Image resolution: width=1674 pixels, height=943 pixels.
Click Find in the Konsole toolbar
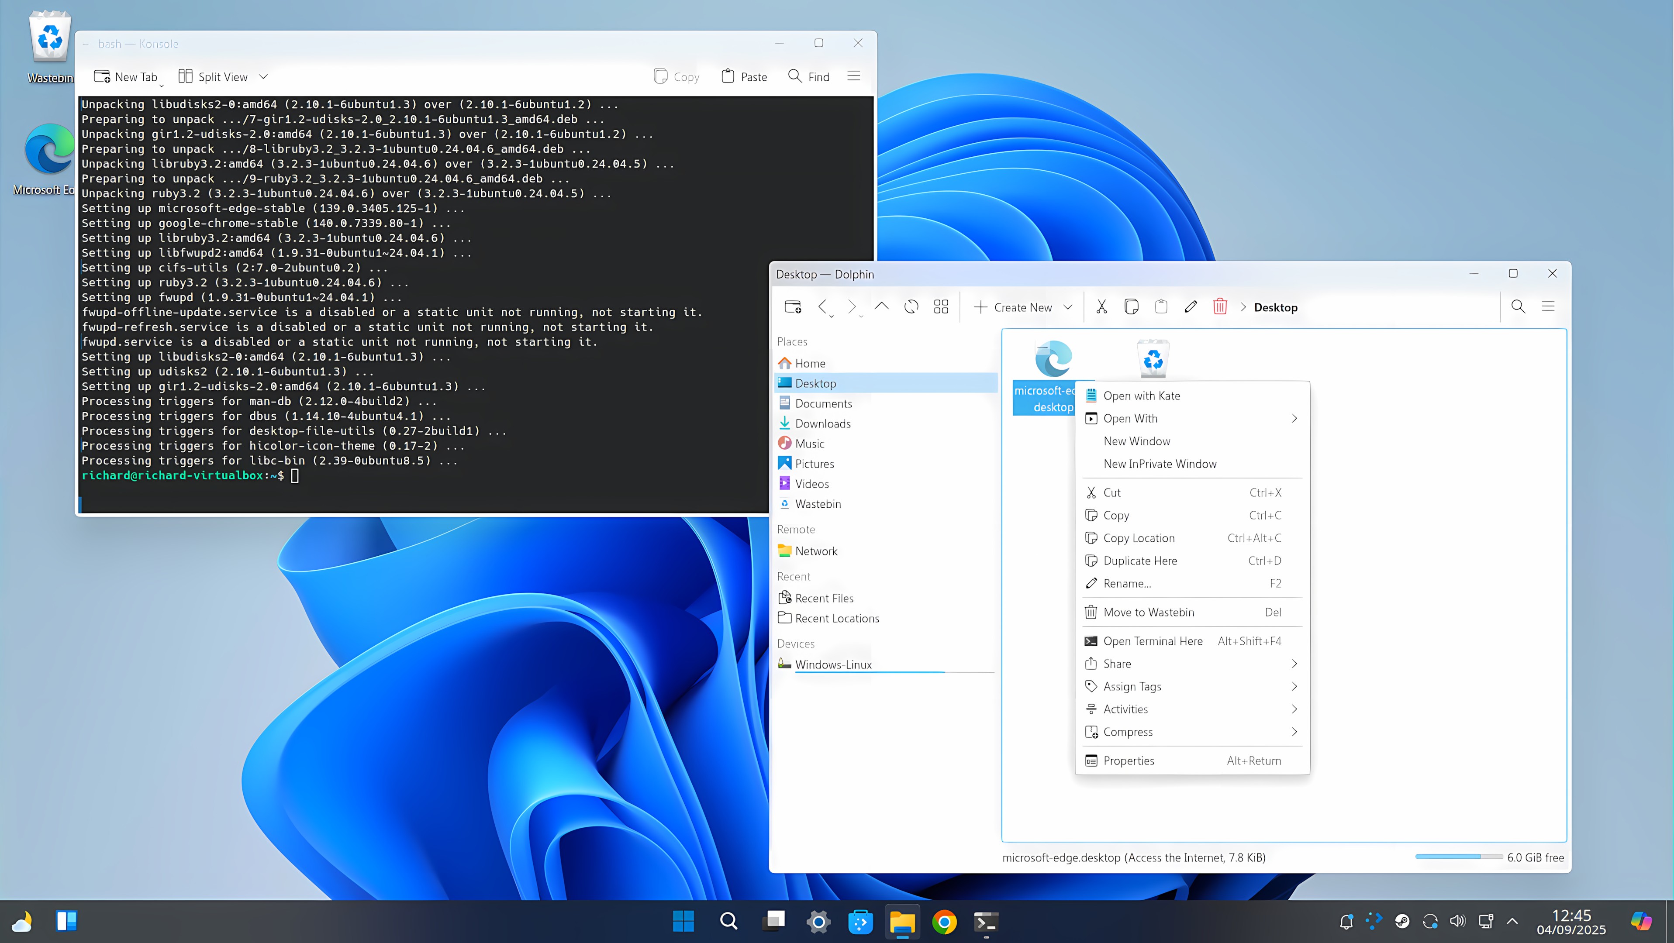808,76
